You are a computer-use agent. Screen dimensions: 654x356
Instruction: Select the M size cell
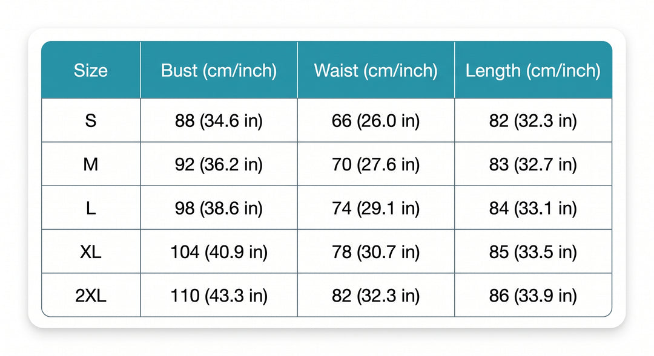coord(91,164)
